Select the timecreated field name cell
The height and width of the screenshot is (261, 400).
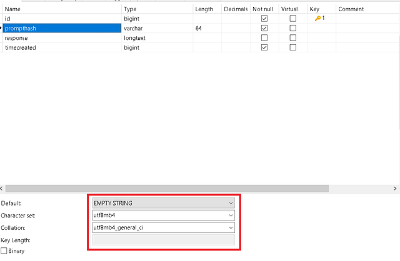click(62, 47)
